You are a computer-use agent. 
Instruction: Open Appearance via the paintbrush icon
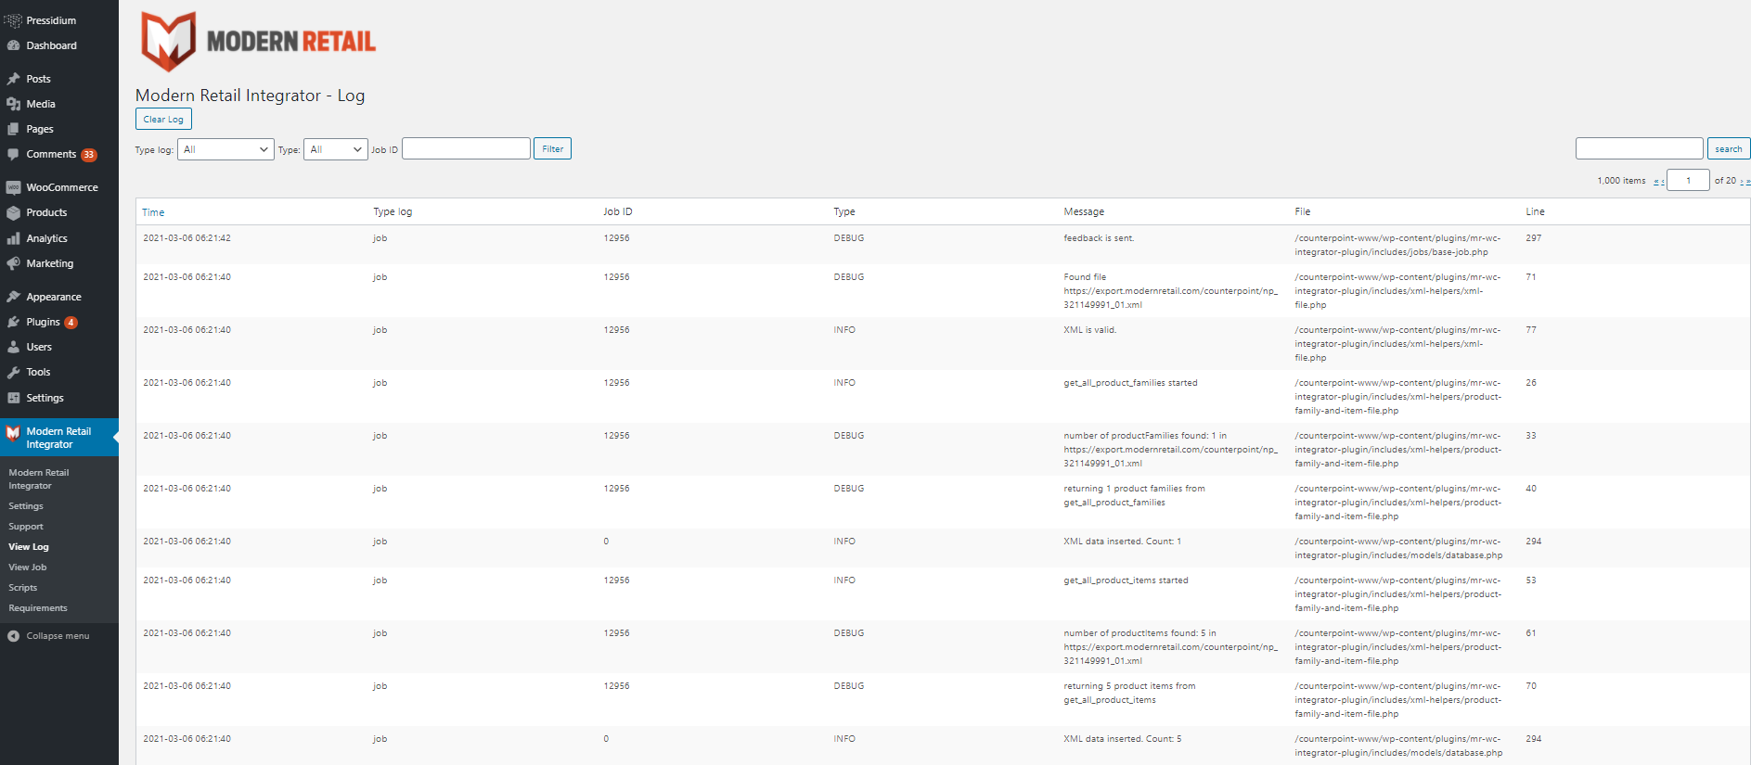[x=13, y=297]
